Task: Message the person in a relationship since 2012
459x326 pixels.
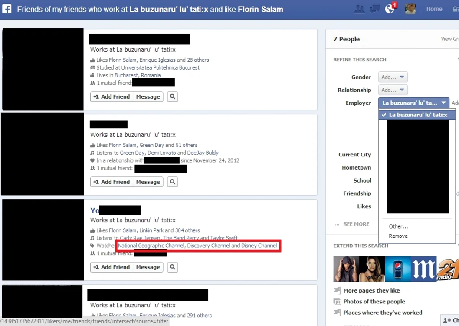Action: coord(148,182)
